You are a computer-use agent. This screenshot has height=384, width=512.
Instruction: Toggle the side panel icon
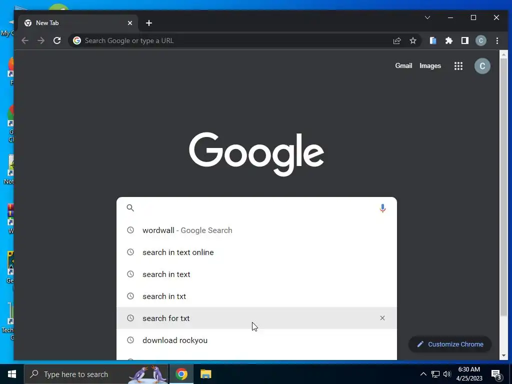(x=465, y=40)
